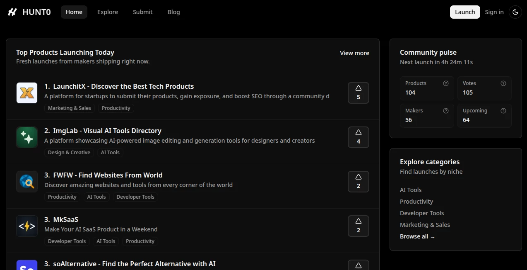The image size is (527, 270).
Task: Click the MkSaaS lightning bolt logo
Action: [26, 226]
